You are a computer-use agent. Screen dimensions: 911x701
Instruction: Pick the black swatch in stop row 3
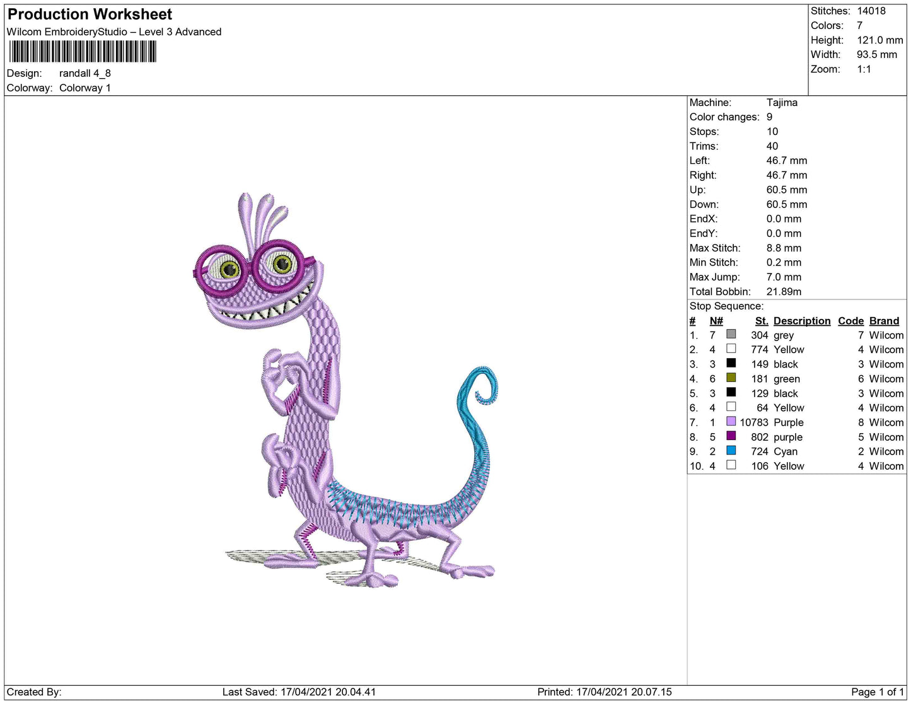(731, 363)
